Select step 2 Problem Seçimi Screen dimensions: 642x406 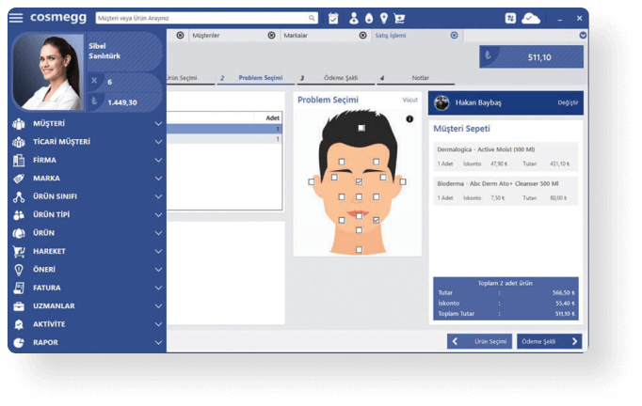256,78
